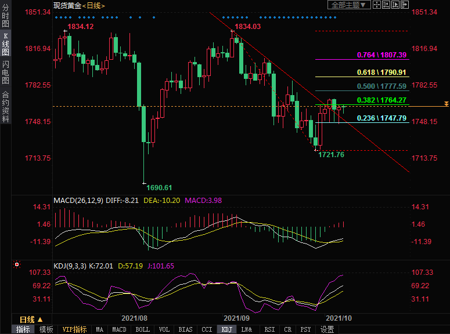Toggle the MACD indicator tab
The height and width of the screenshot is (334, 450).
(x=119, y=329)
